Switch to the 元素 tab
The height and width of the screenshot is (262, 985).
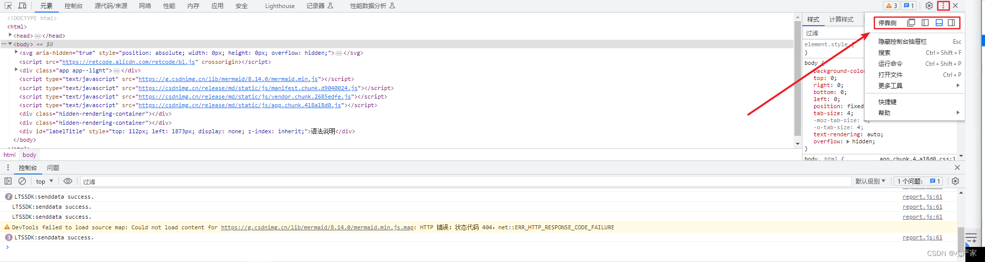[46, 6]
